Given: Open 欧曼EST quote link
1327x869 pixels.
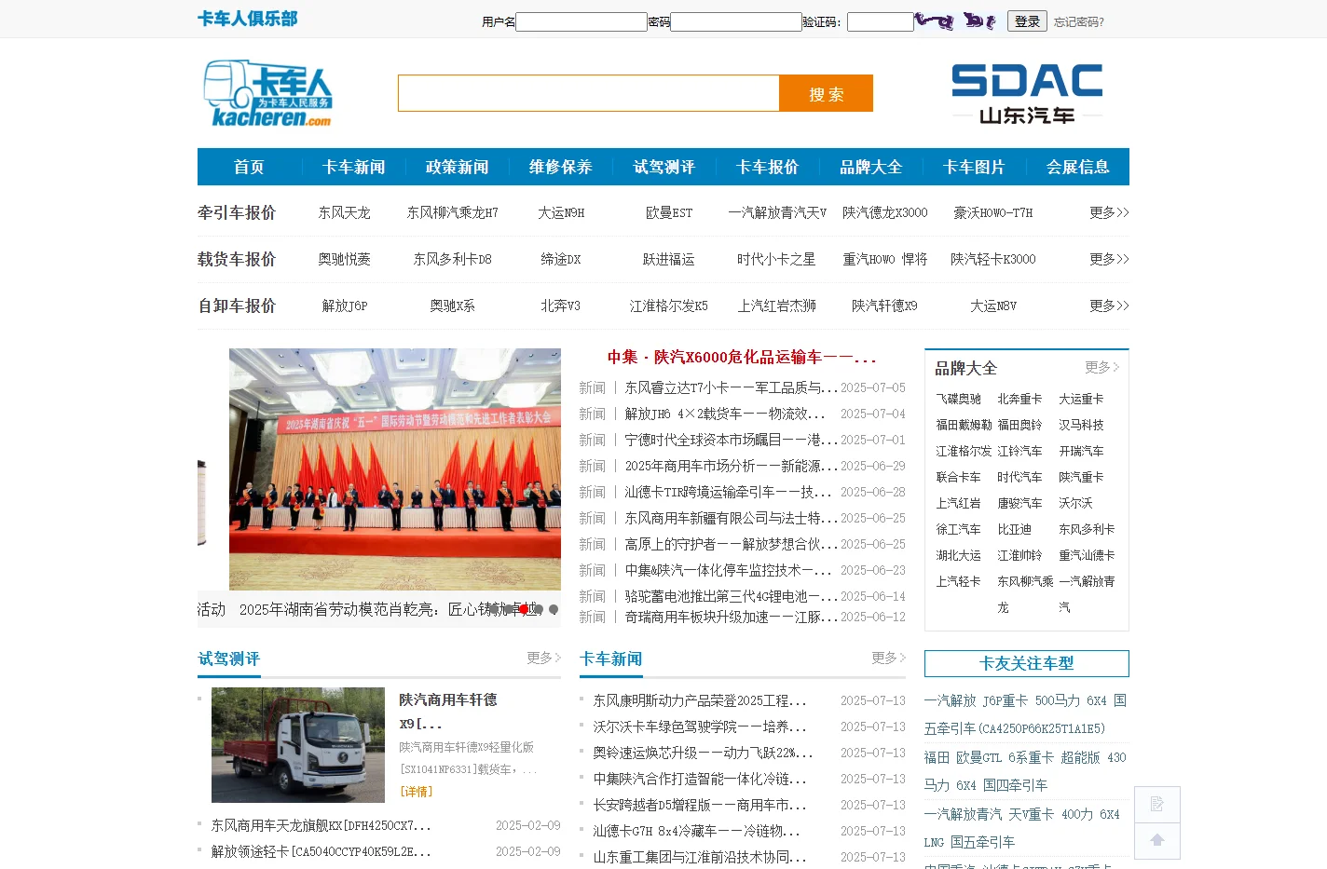Looking at the screenshot, I should (669, 212).
